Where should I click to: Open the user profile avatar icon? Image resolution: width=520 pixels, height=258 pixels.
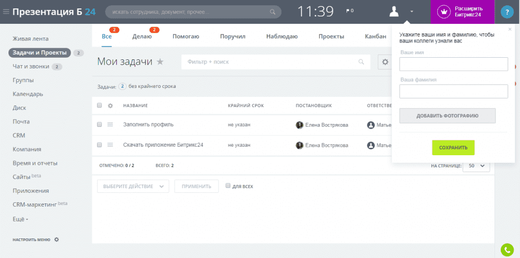click(x=394, y=11)
